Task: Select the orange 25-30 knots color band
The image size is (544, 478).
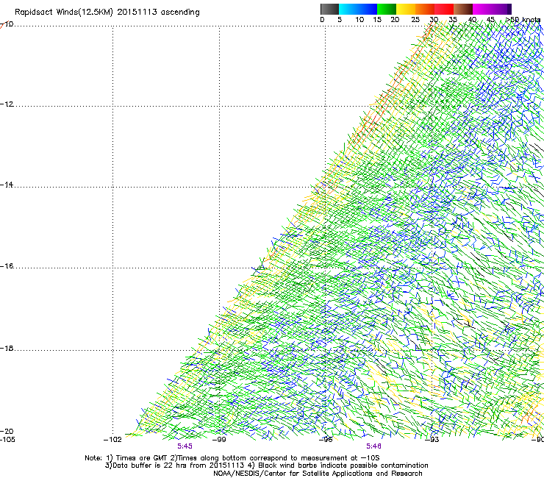Action: click(x=425, y=9)
